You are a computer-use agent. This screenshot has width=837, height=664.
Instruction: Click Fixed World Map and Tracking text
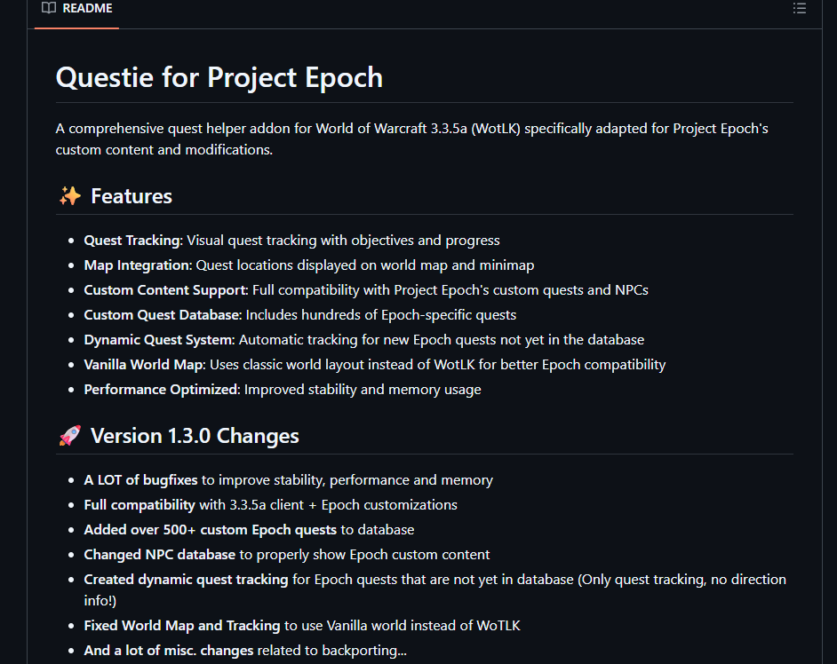pos(182,626)
